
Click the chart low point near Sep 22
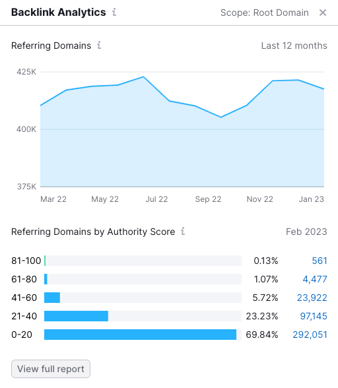pos(221,117)
